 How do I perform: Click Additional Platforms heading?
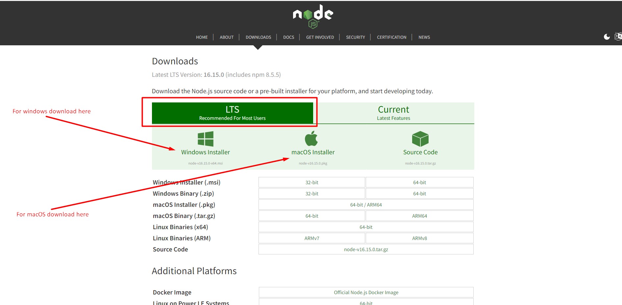point(194,271)
